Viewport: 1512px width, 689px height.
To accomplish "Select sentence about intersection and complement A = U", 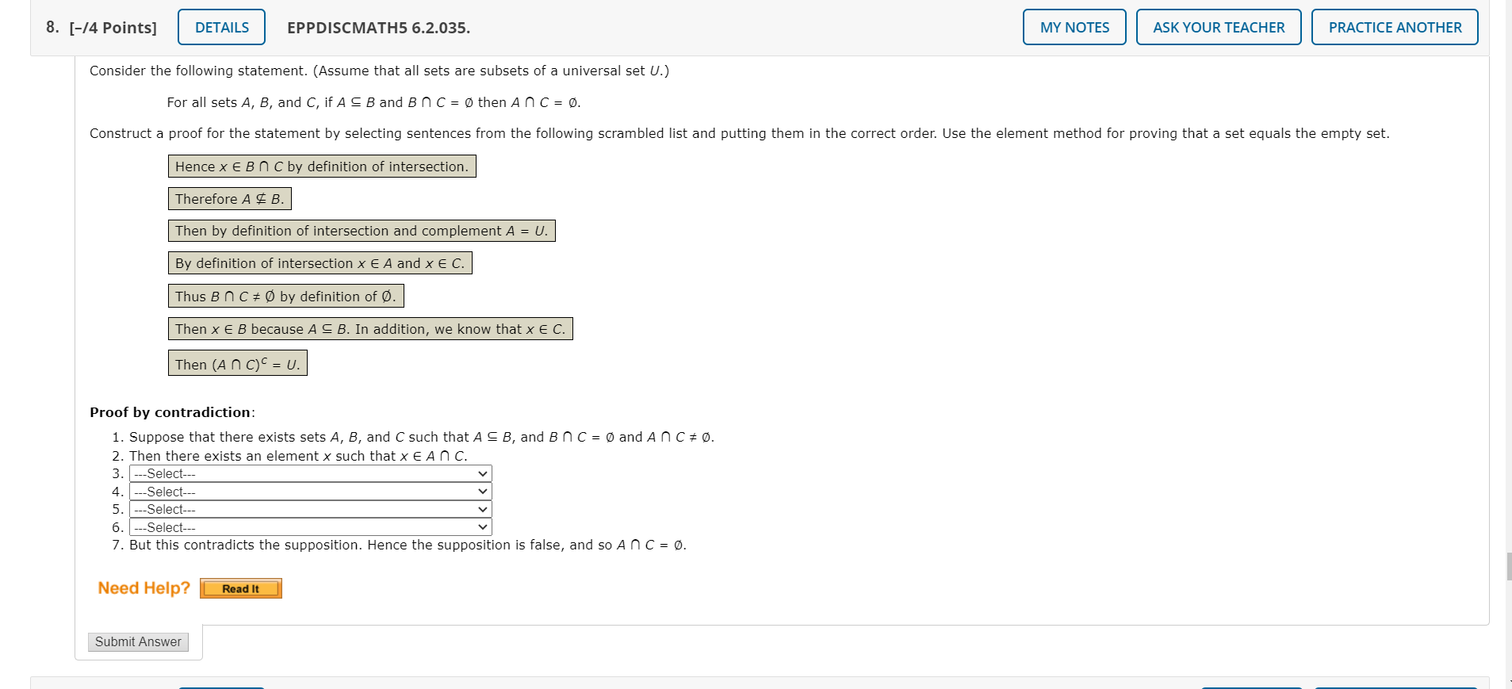I will [x=361, y=231].
